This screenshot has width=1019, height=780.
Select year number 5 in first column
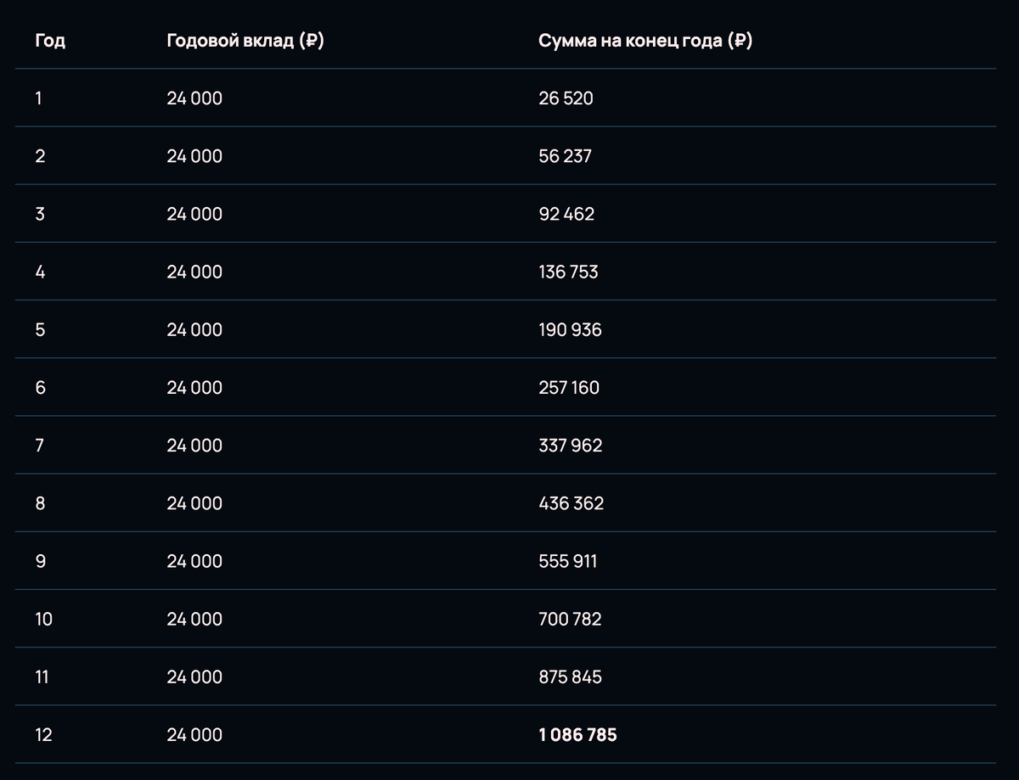pos(40,329)
